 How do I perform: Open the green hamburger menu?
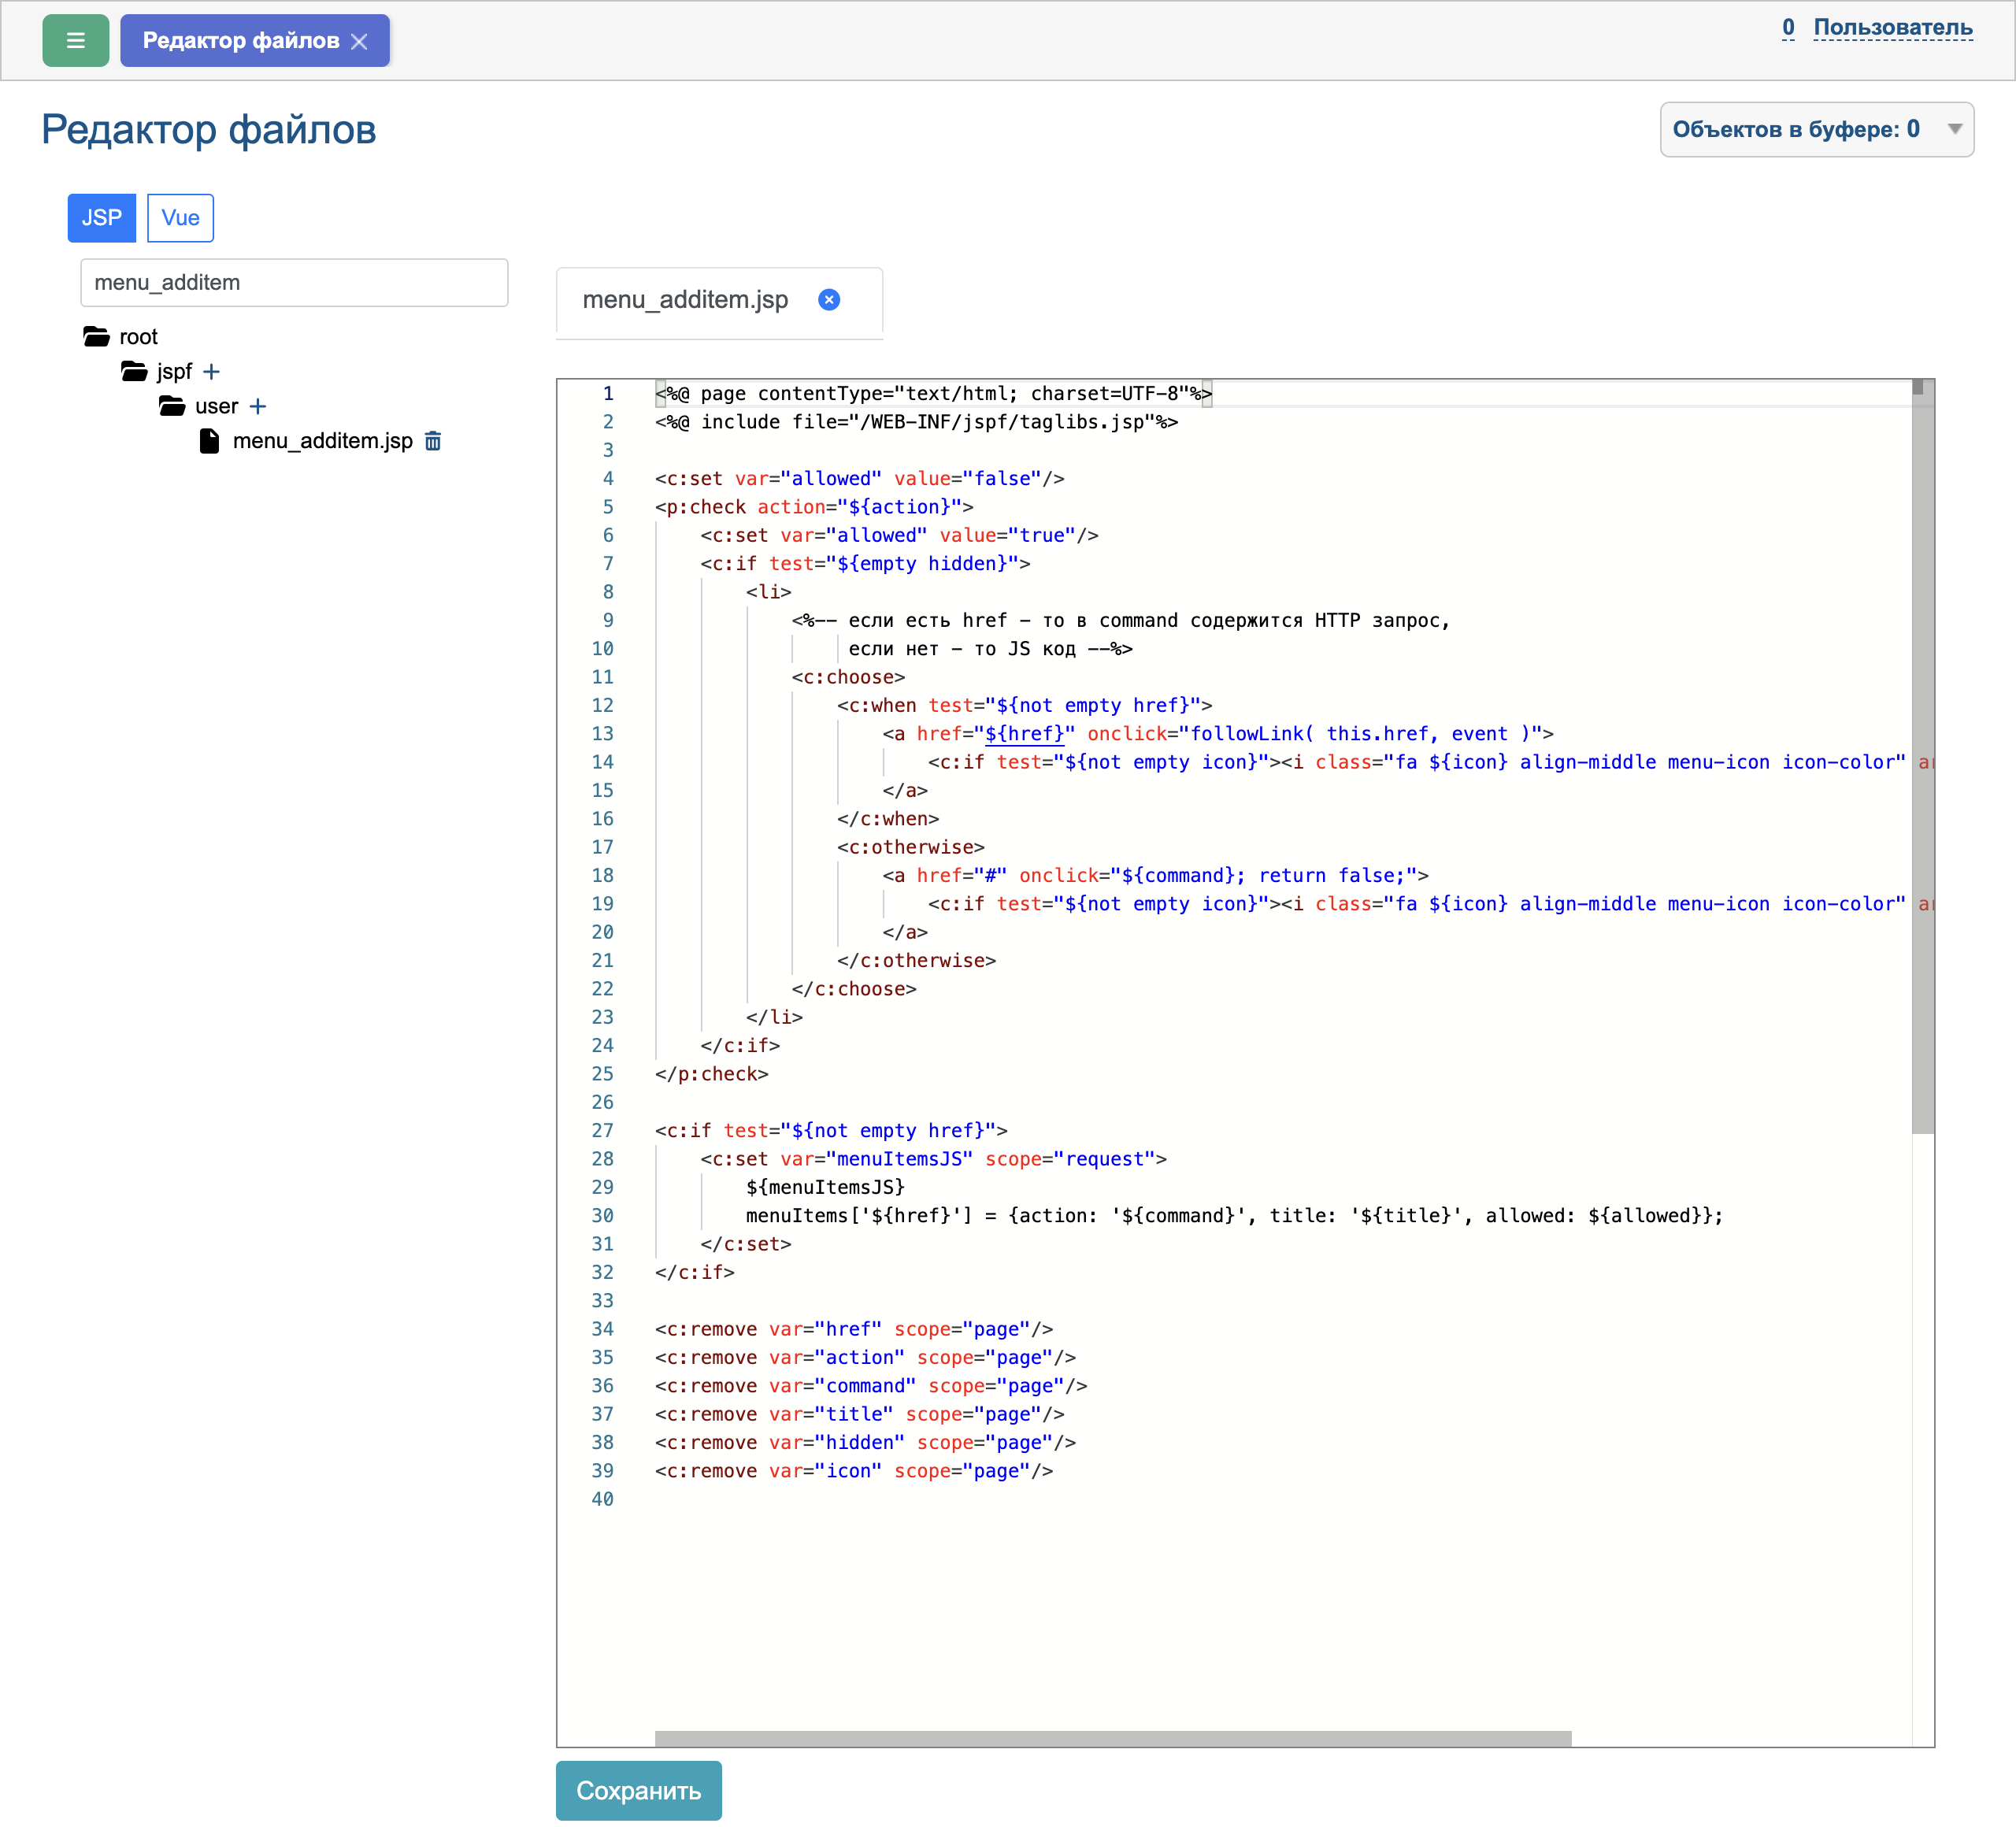click(75, 41)
